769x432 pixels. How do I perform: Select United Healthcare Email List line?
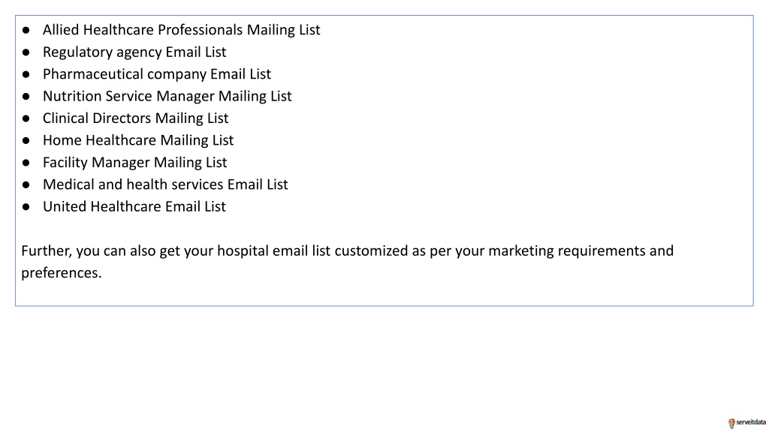(134, 206)
